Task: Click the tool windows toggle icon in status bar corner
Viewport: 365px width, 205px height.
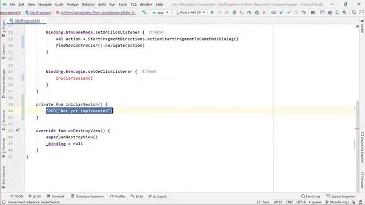Action: tap(3, 202)
